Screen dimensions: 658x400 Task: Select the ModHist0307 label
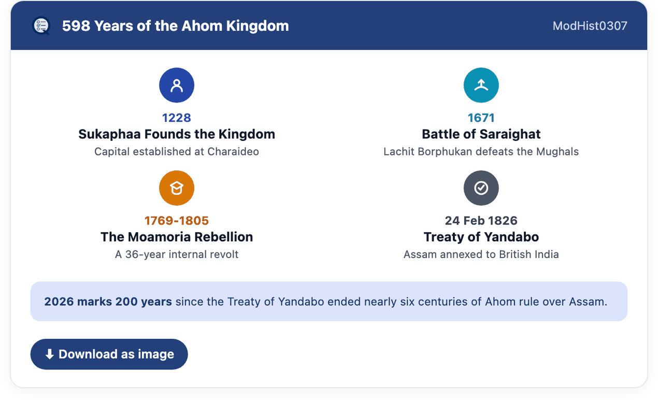(x=590, y=26)
